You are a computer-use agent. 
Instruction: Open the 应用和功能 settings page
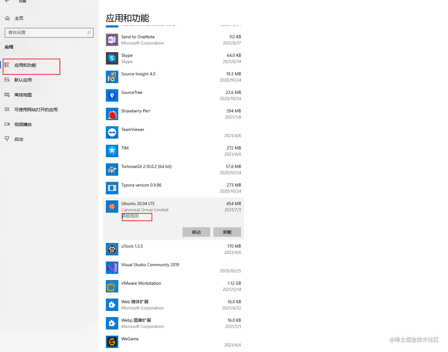coord(49,65)
